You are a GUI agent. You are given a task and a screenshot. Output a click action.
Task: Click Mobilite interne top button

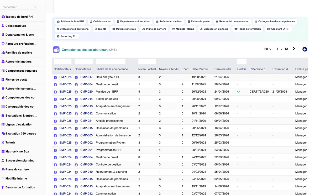pos(183,29)
